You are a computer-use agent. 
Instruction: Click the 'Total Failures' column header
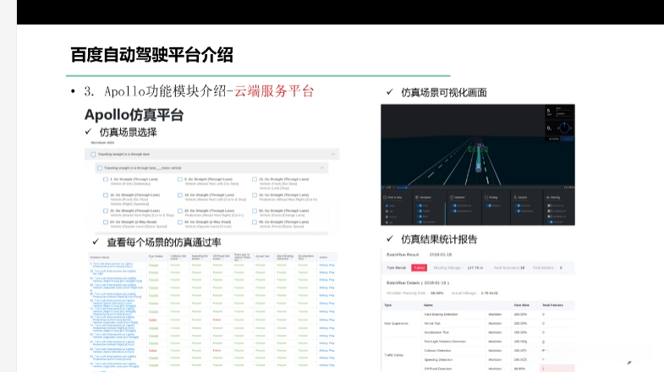(552, 305)
